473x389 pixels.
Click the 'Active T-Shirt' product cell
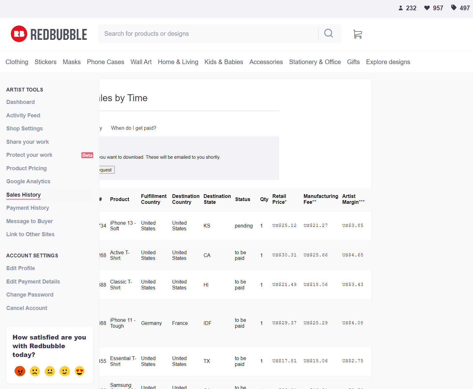pyautogui.click(x=120, y=255)
